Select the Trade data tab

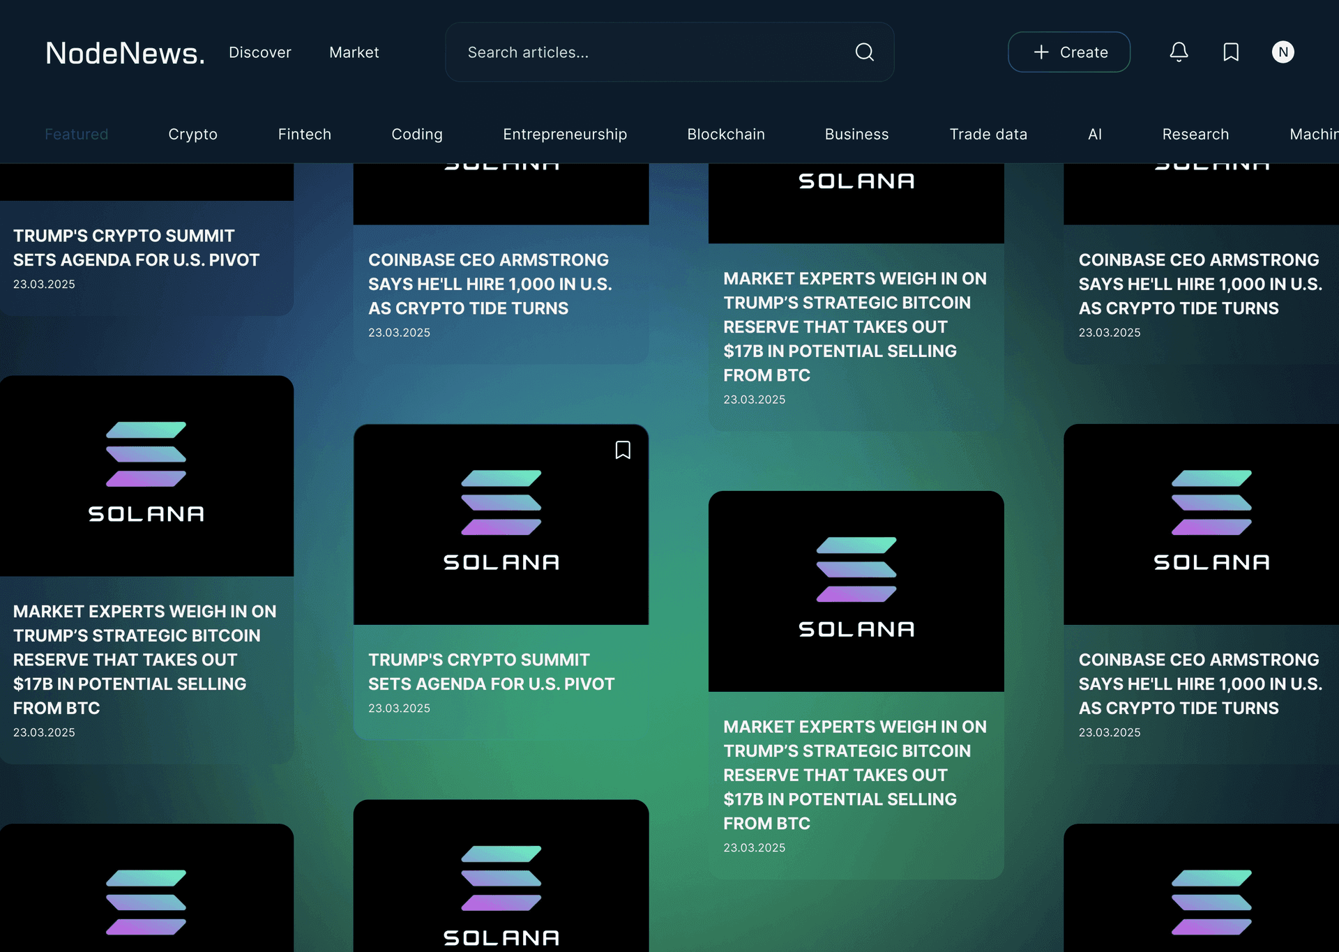click(x=988, y=134)
